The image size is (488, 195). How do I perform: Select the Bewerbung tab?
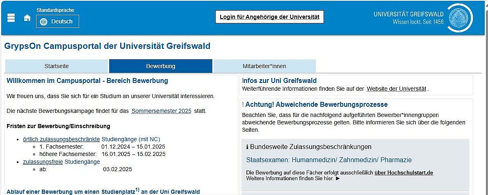pyautogui.click(x=161, y=66)
